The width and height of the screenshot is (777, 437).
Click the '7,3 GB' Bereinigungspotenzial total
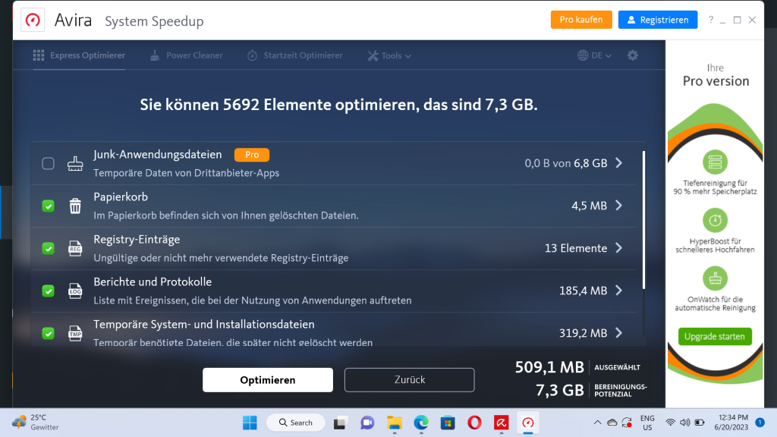[x=560, y=391]
